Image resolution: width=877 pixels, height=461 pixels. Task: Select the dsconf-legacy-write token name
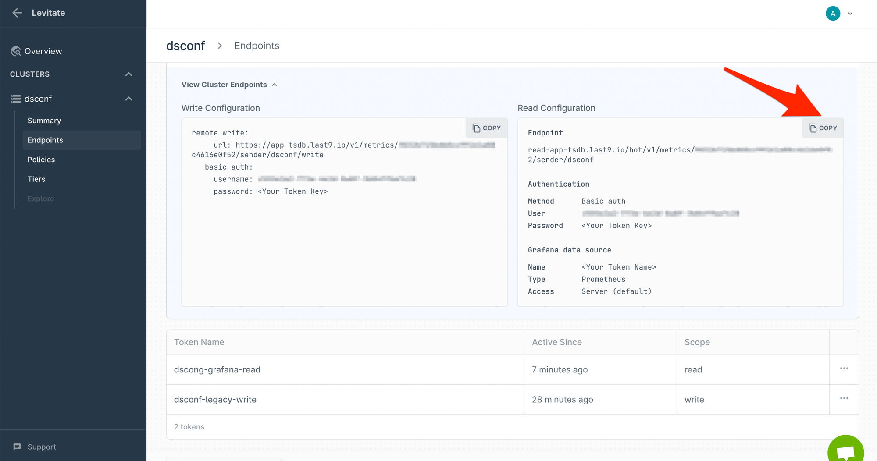pos(215,400)
